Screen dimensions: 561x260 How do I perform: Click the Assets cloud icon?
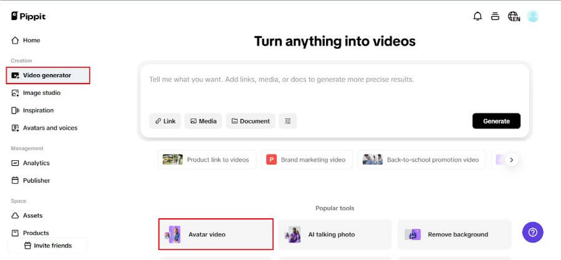(x=15, y=216)
